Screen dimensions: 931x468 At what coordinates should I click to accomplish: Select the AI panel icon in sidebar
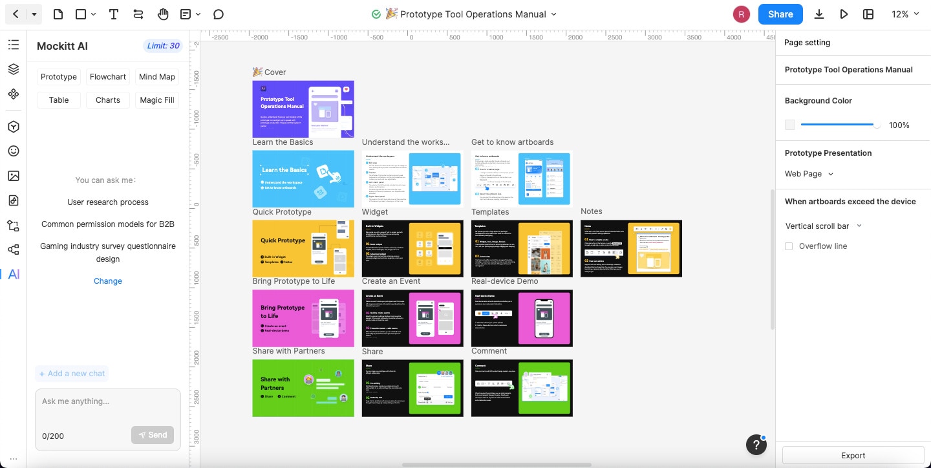click(x=14, y=274)
